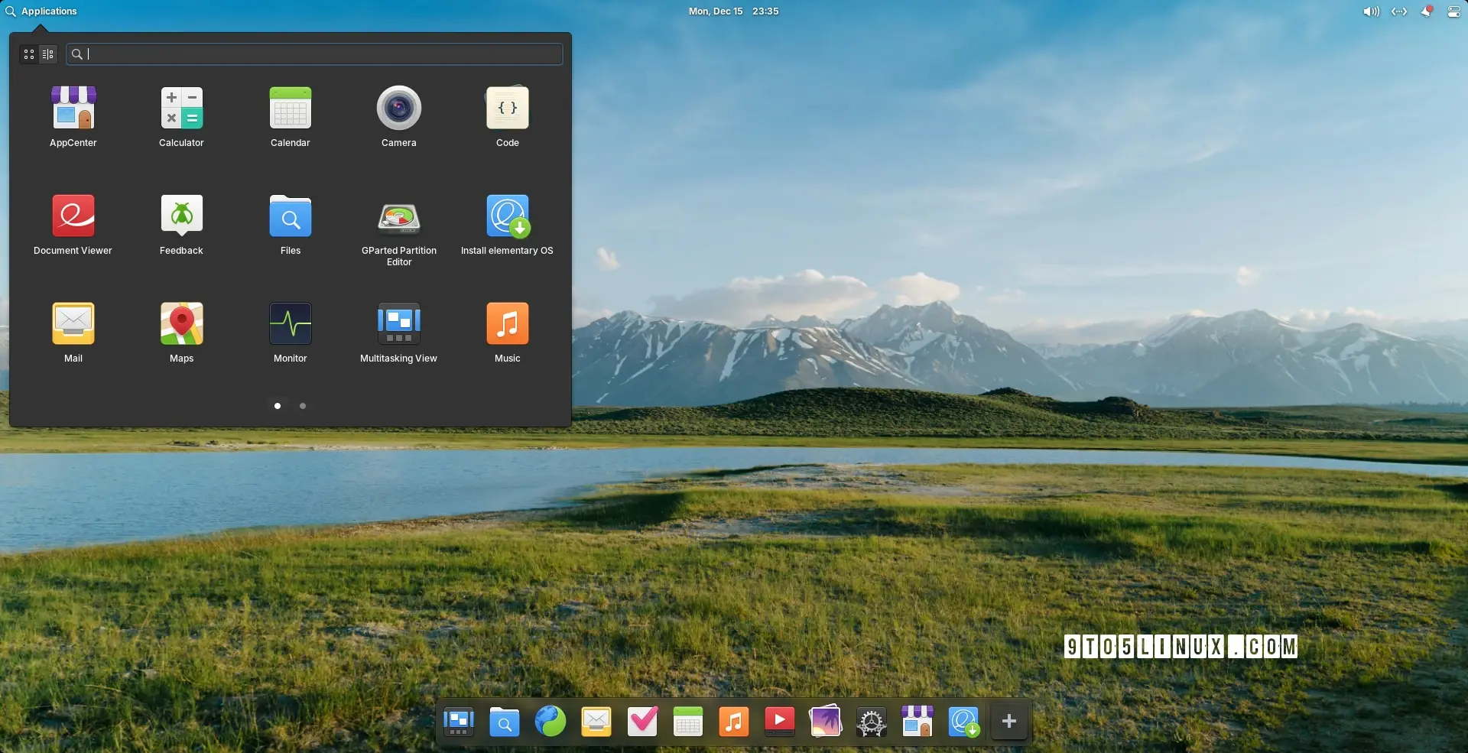Click the Applications menu in the panel

coord(41,11)
